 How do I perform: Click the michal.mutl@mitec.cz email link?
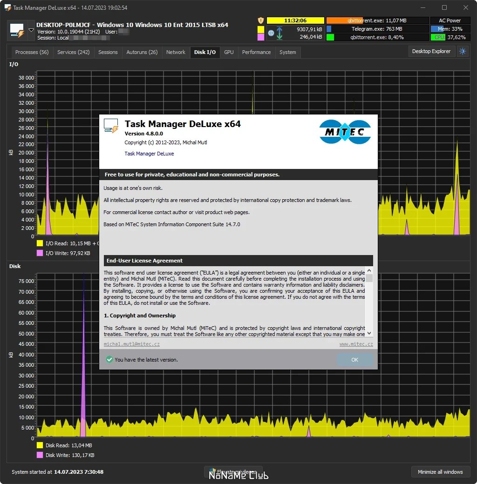tap(132, 344)
